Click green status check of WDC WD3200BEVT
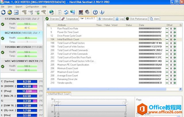 pos(3,66)
